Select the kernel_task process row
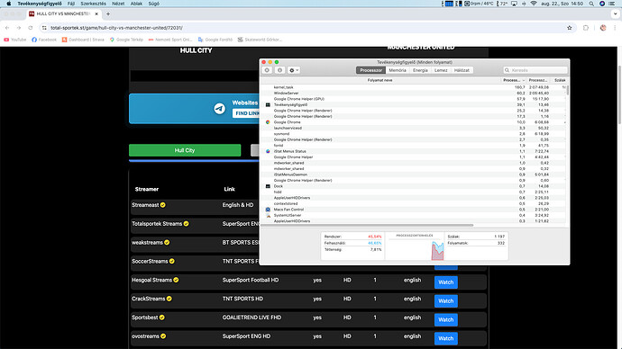 point(413,87)
